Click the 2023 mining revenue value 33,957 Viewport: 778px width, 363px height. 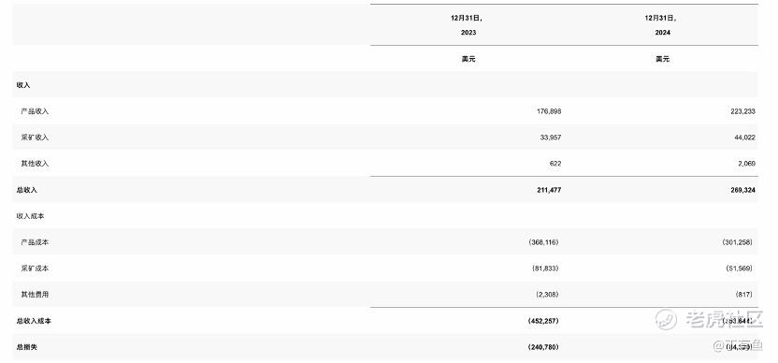(x=550, y=138)
